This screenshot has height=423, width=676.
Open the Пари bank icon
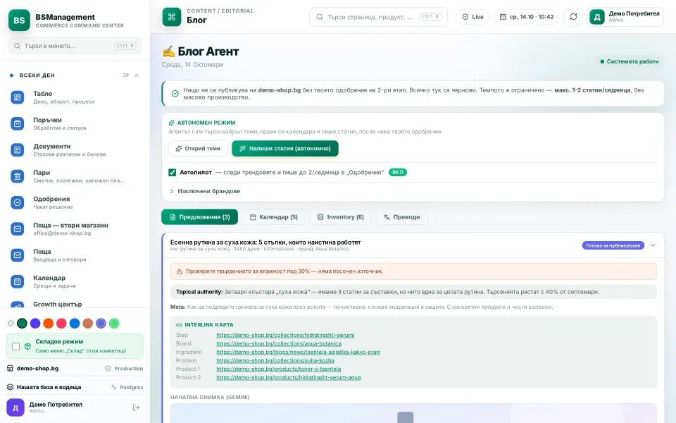(17, 176)
